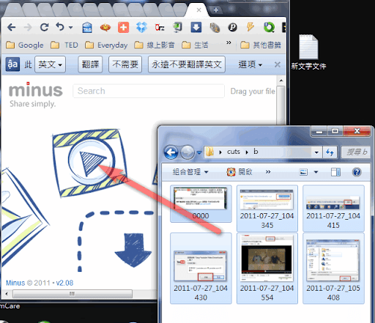Close the active browser tab

coord(198,10)
